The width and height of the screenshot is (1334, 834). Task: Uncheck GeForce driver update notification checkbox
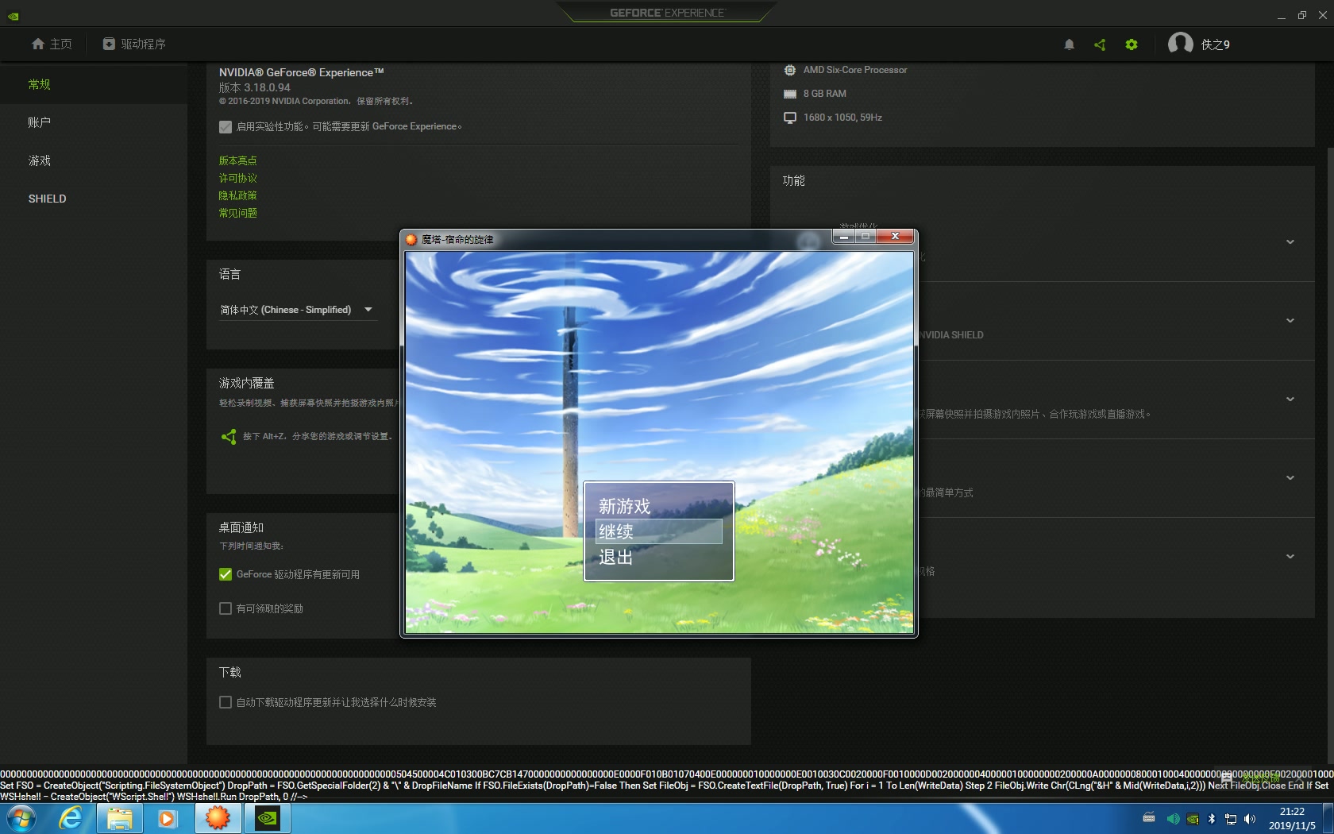(x=226, y=574)
